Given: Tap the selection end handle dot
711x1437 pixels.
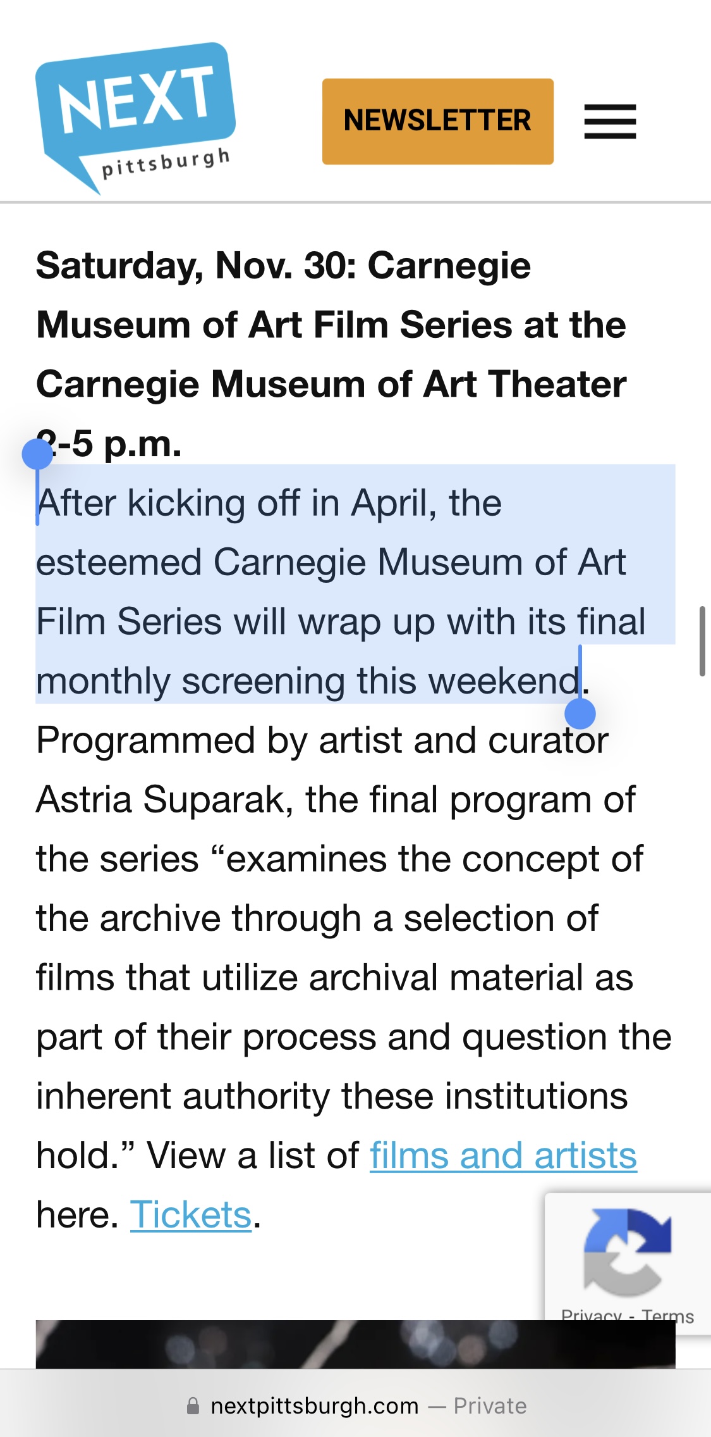Looking at the screenshot, I should [x=580, y=714].
